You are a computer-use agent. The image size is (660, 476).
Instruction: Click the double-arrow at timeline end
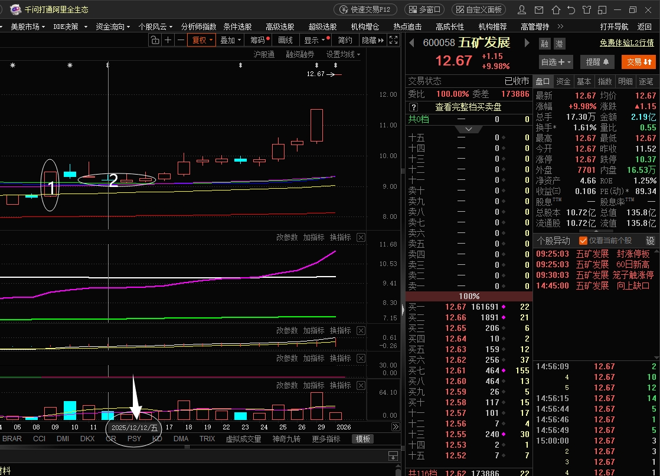click(396, 427)
